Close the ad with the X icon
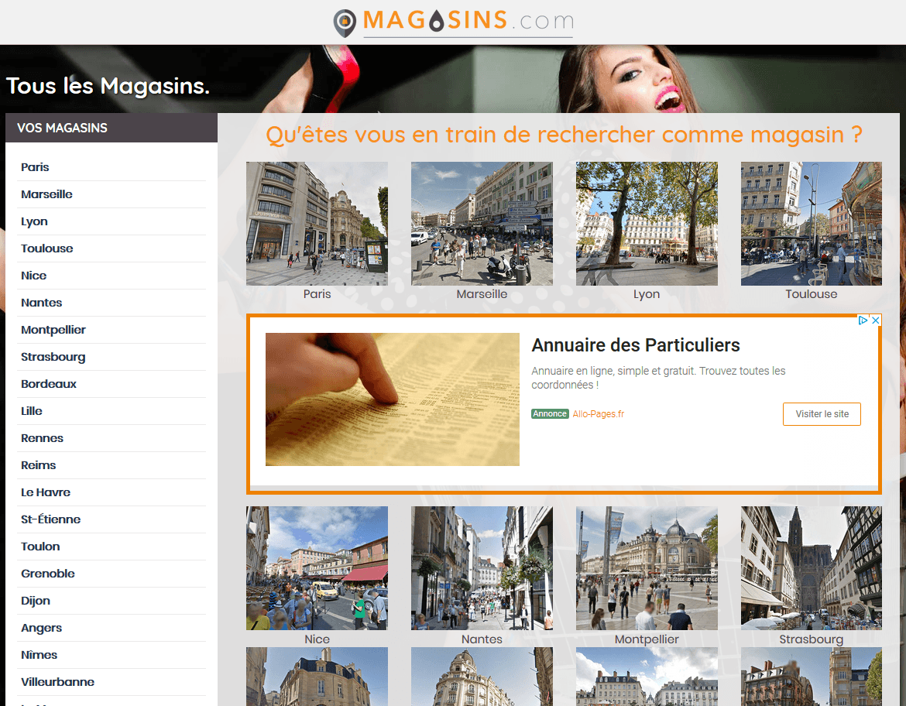This screenshot has height=706, width=906. (875, 320)
